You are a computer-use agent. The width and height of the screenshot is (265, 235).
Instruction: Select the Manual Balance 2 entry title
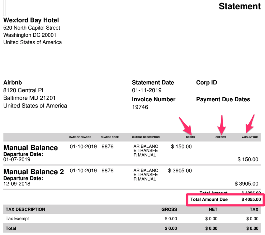point(34,172)
